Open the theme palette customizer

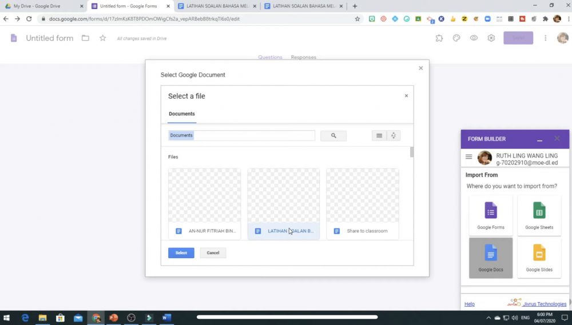pos(456,38)
